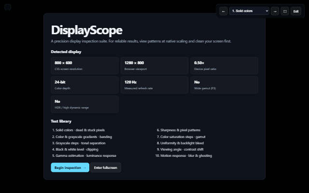309x193 pixels.
Task: Toggle fullscreen icon in top toolbar
Action: point(285,11)
